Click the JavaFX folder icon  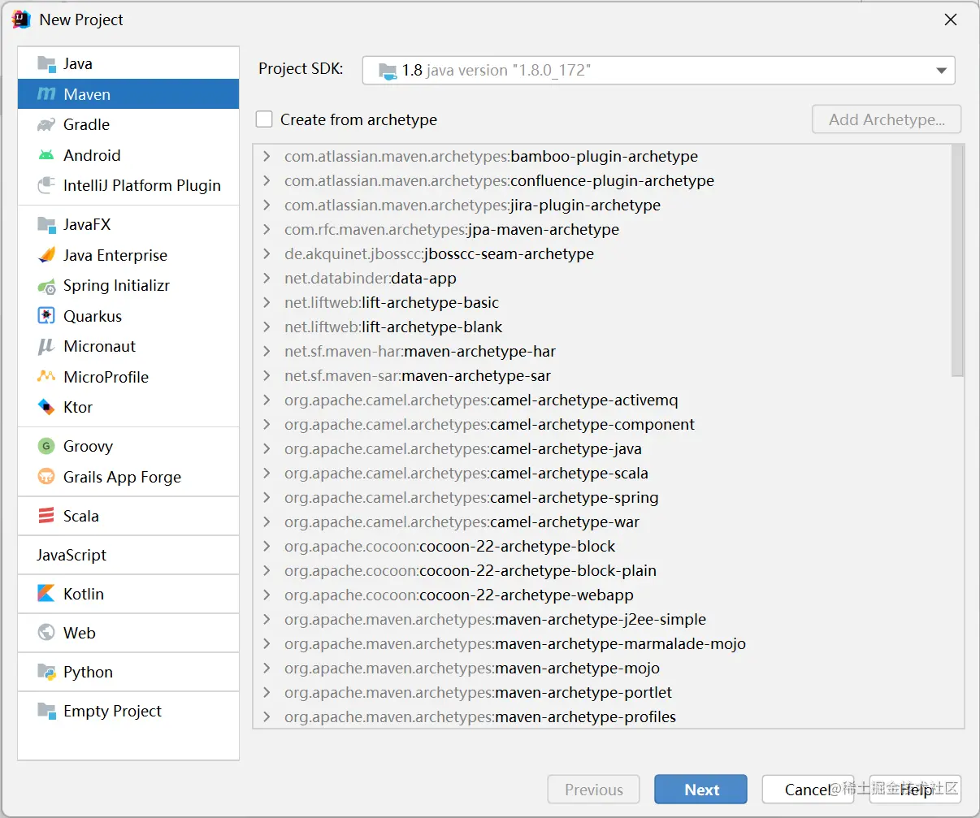[x=46, y=224]
